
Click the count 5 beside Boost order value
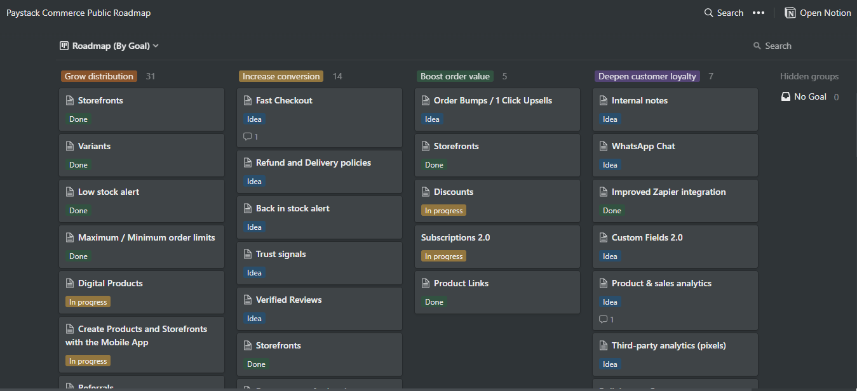(x=505, y=76)
